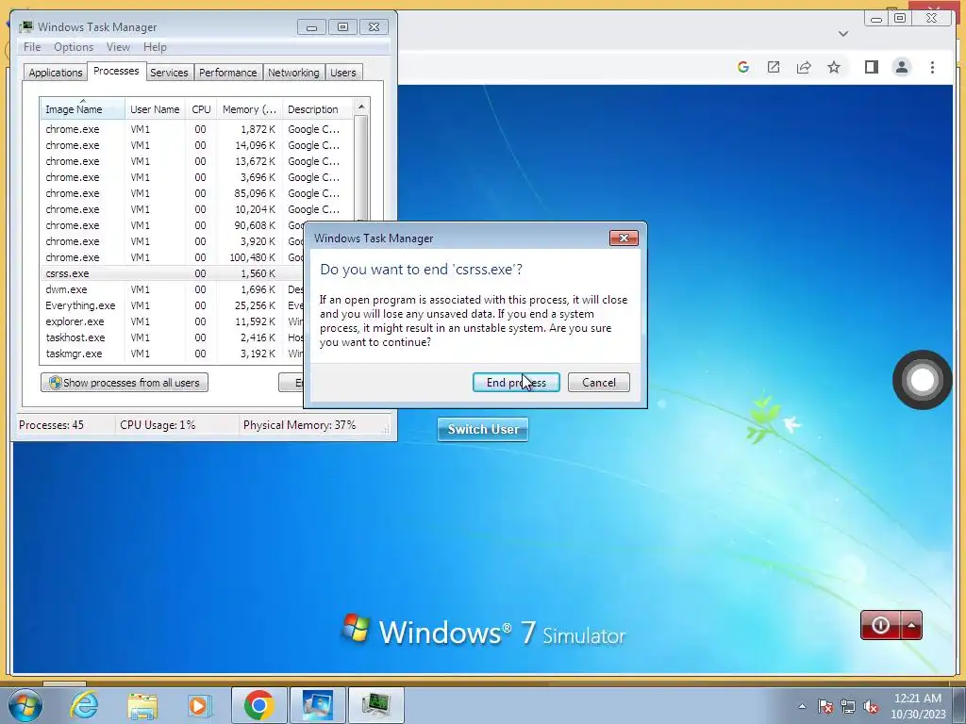
Task: Open Windows Media Player on taskbar
Action: [x=199, y=705]
